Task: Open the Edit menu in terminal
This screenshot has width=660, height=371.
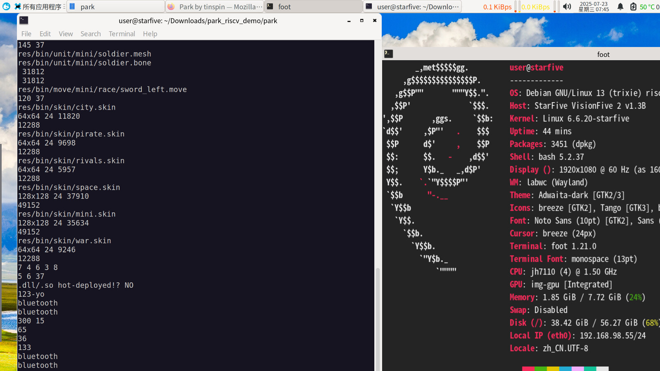Action: click(45, 34)
